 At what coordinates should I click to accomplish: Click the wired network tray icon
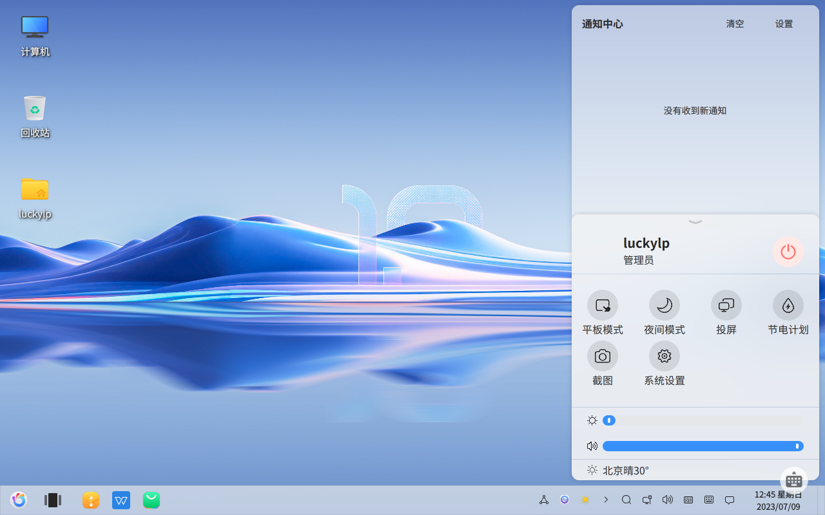[x=647, y=500]
